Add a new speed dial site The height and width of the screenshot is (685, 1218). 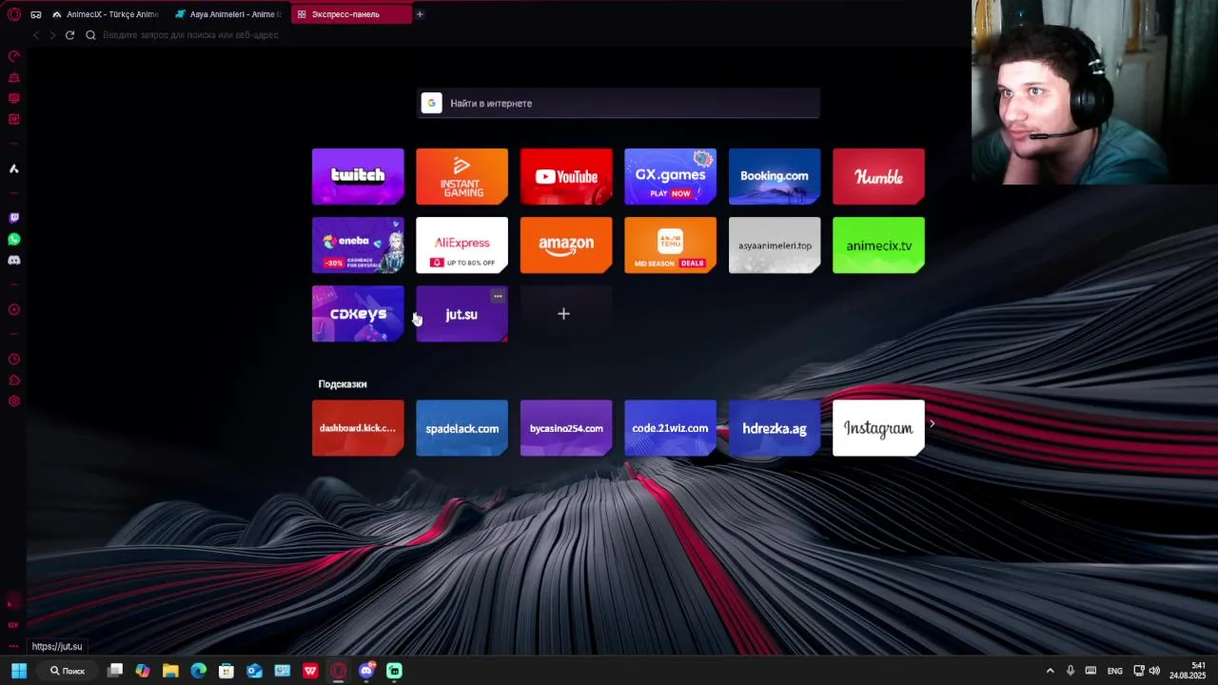coord(563,314)
